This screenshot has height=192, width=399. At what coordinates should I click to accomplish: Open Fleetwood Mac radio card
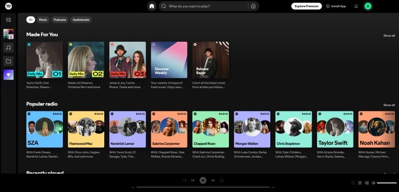[x=86, y=129]
